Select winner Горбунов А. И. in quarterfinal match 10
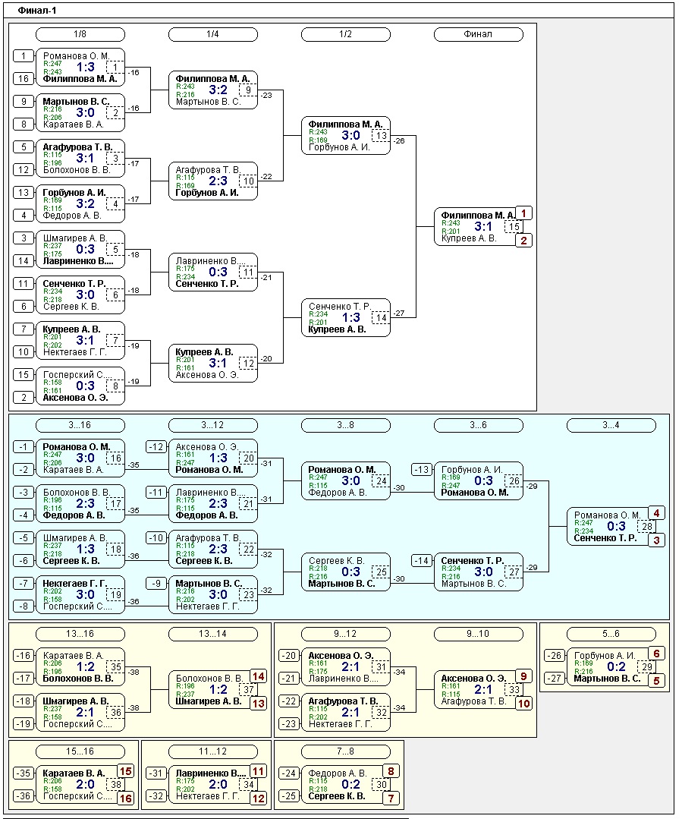 [x=207, y=193]
